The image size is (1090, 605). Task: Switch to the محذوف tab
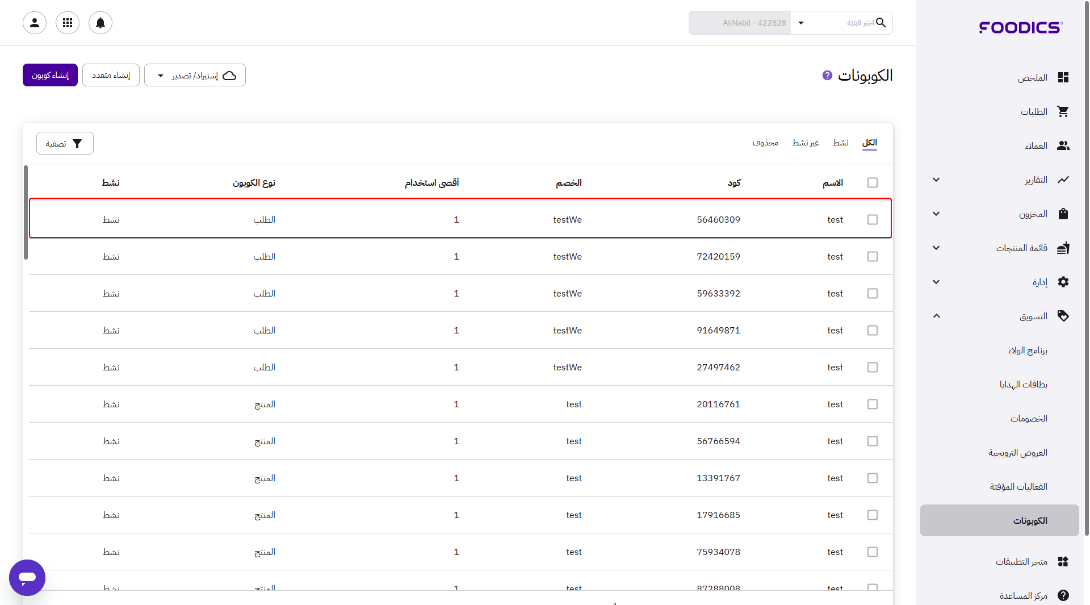(x=765, y=143)
